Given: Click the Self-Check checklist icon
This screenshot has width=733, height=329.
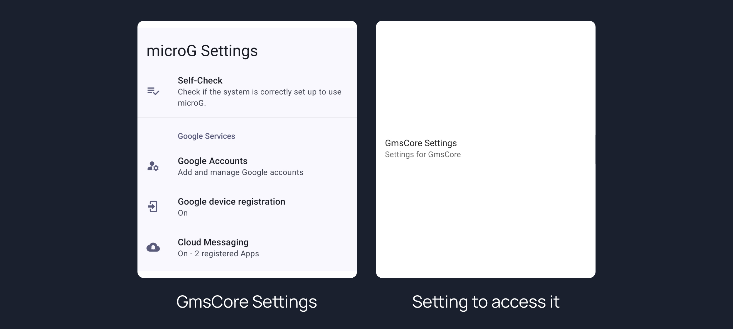Looking at the screenshot, I should pyautogui.click(x=153, y=91).
